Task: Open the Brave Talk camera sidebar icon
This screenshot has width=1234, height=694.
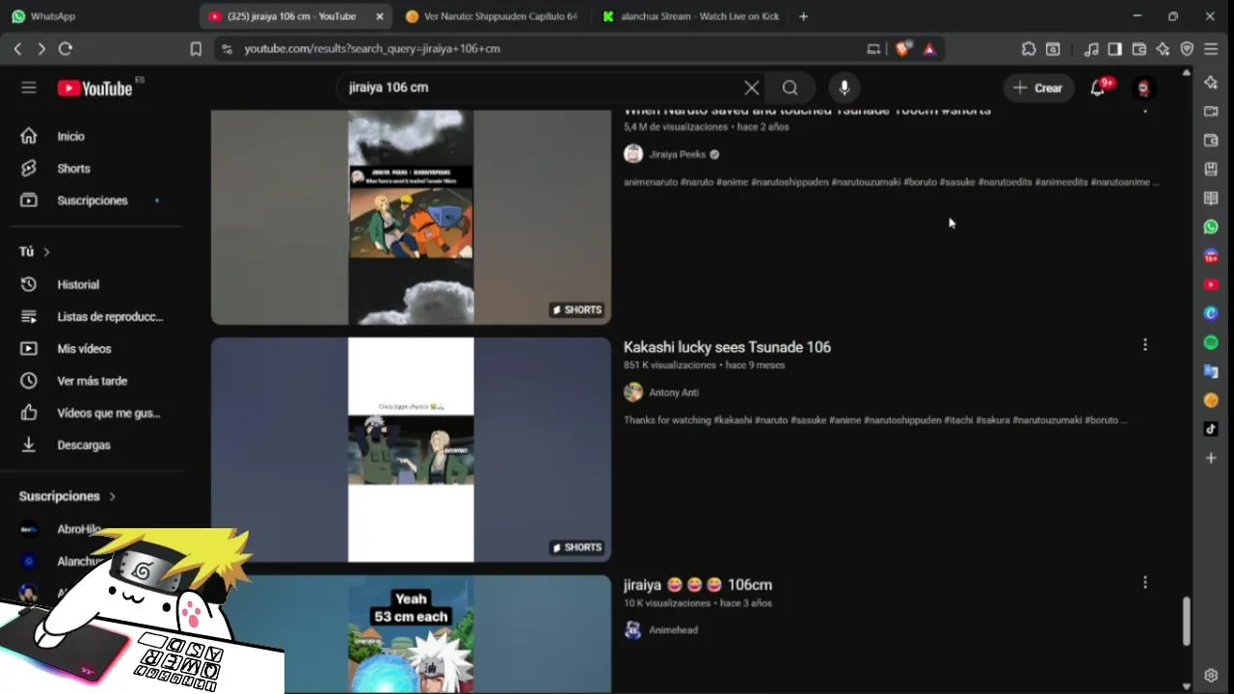Action: click(1211, 111)
